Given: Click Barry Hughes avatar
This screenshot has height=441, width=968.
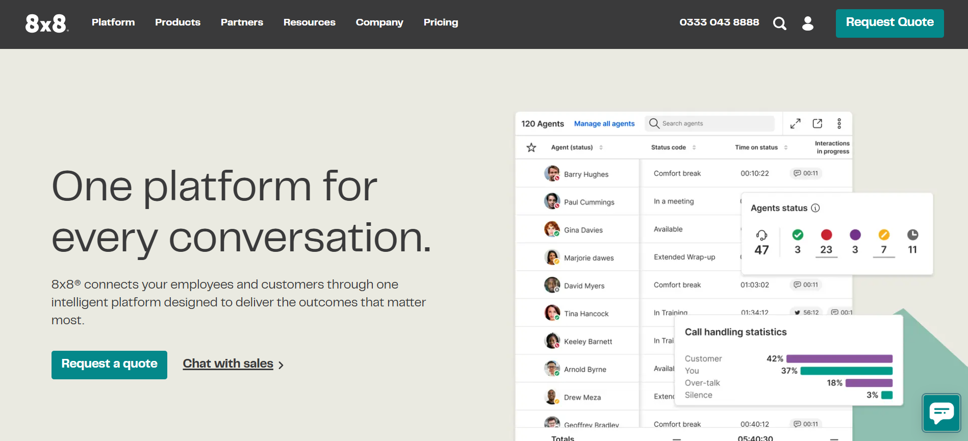Looking at the screenshot, I should 552,173.
